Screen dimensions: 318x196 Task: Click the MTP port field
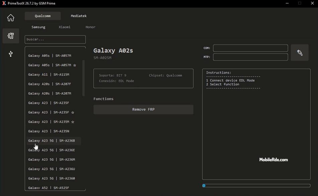(x=250, y=57)
